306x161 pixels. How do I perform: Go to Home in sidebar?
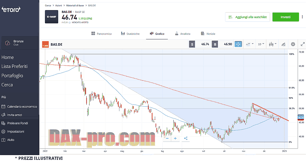pyautogui.click(x=7, y=57)
